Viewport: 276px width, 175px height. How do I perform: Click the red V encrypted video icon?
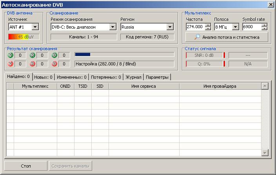pyautogui.click(x=10, y=64)
